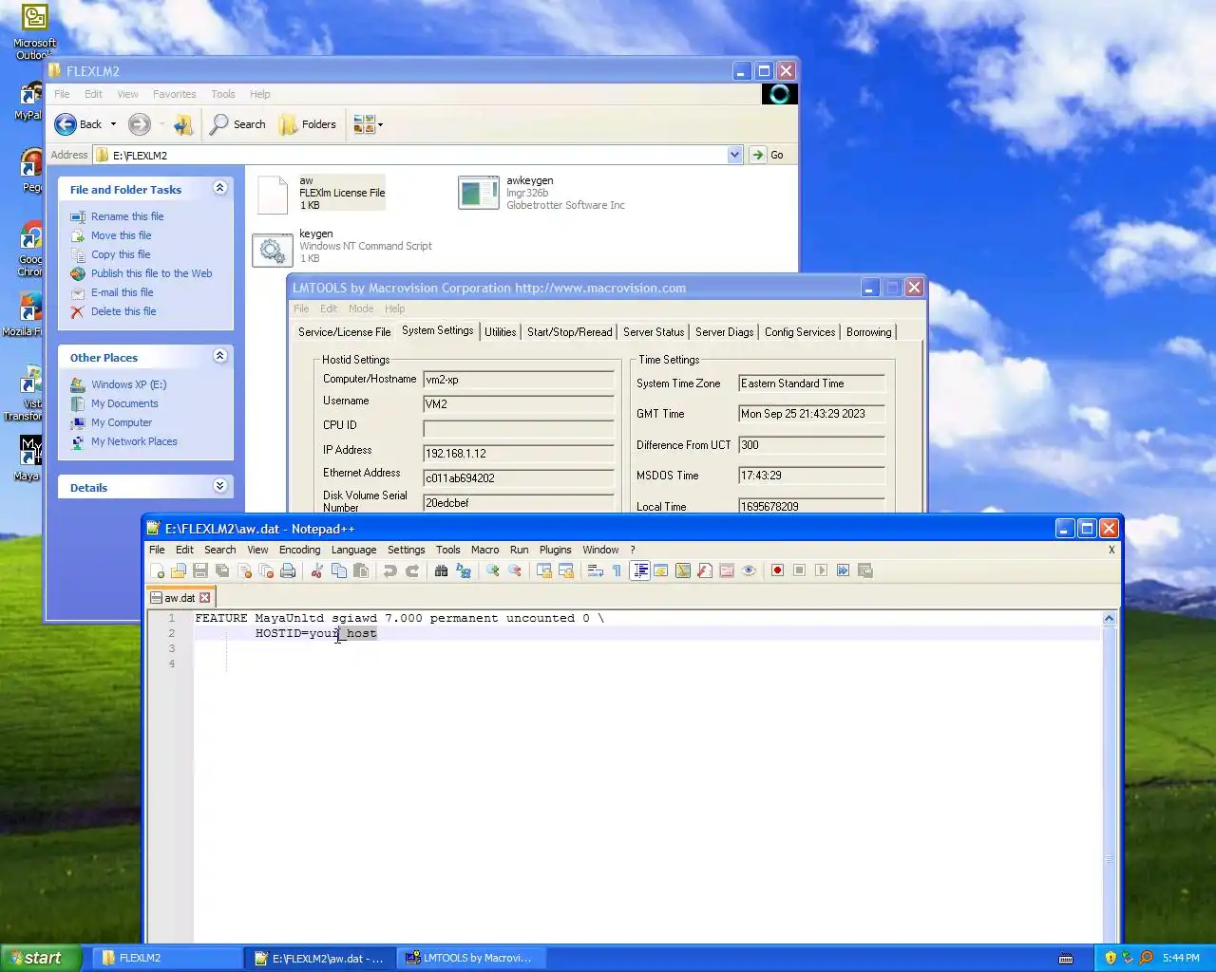
Task: Click Copy this file link
Action: coord(121,254)
